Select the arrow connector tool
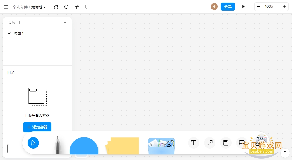This screenshot has width=292, height=160. tap(210, 143)
